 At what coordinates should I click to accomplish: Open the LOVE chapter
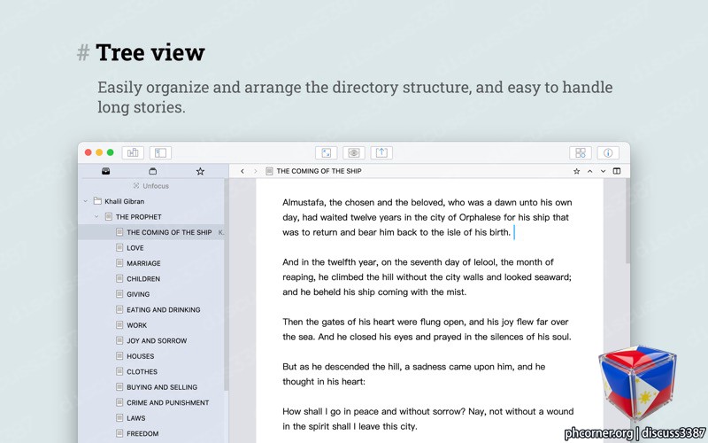click(135, 248)
